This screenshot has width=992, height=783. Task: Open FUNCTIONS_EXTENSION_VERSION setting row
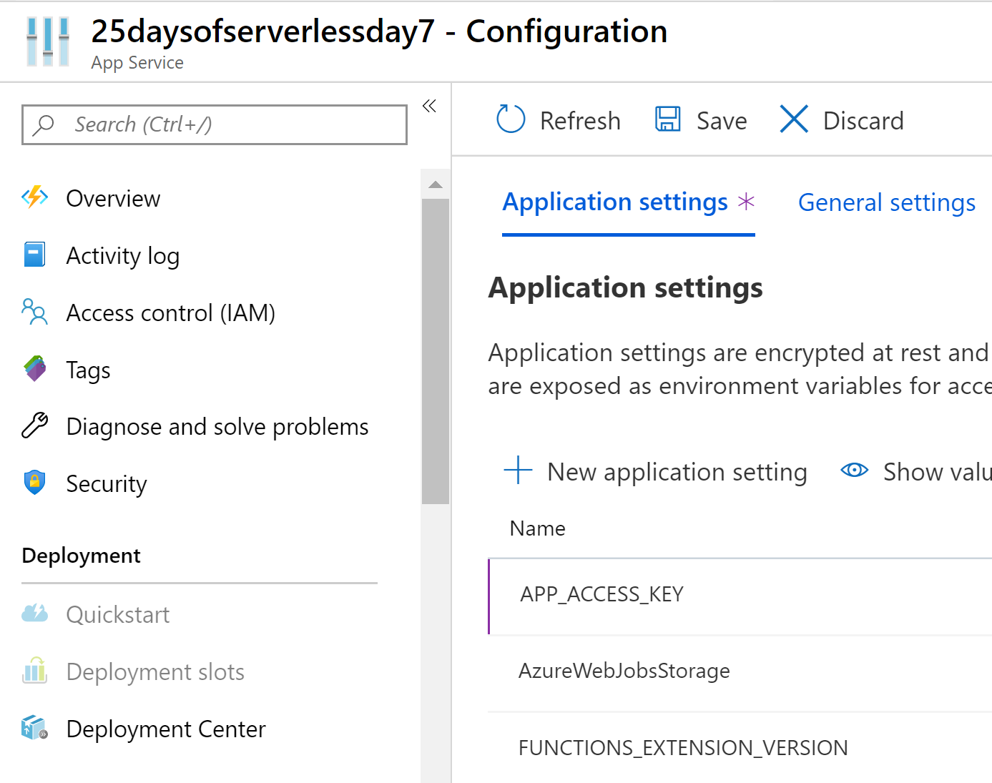coord(682,748)
